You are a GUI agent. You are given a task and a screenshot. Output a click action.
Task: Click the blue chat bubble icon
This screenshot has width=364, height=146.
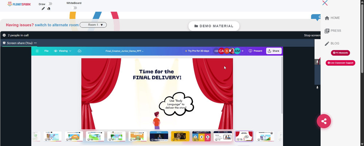point(316,17)
